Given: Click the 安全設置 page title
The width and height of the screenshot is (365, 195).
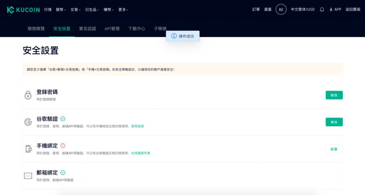Looking at the screenshot, I should pos(41,50).
